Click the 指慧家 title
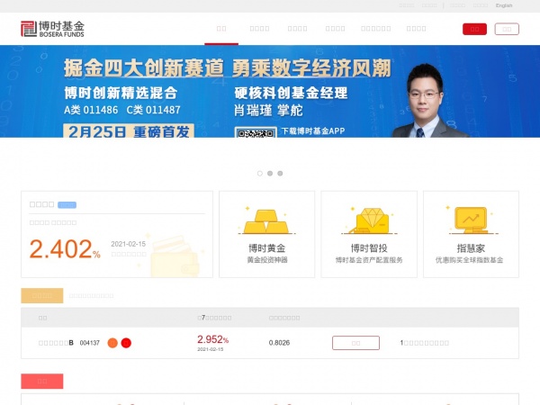 (x=471, y=248)
